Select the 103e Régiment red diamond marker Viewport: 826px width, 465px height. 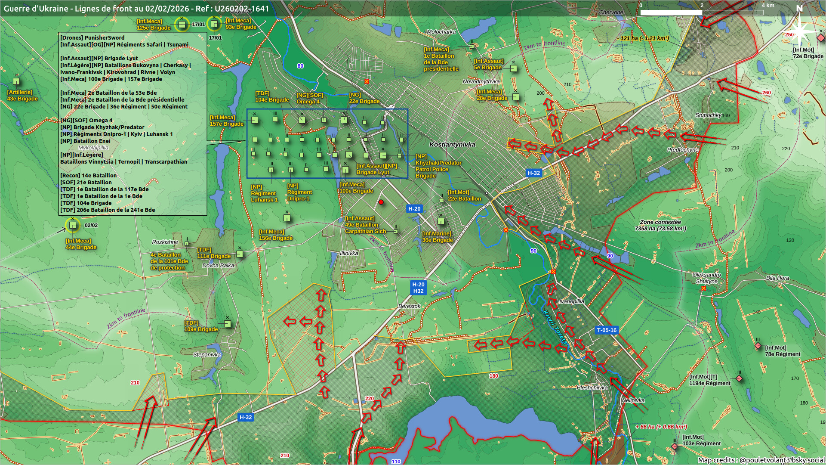click(675, 446)
